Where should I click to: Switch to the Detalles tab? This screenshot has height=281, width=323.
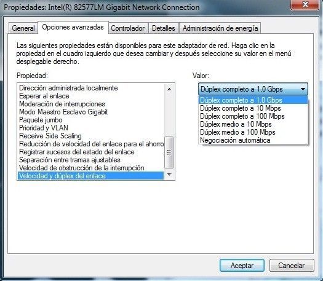[x=164, y=28]
